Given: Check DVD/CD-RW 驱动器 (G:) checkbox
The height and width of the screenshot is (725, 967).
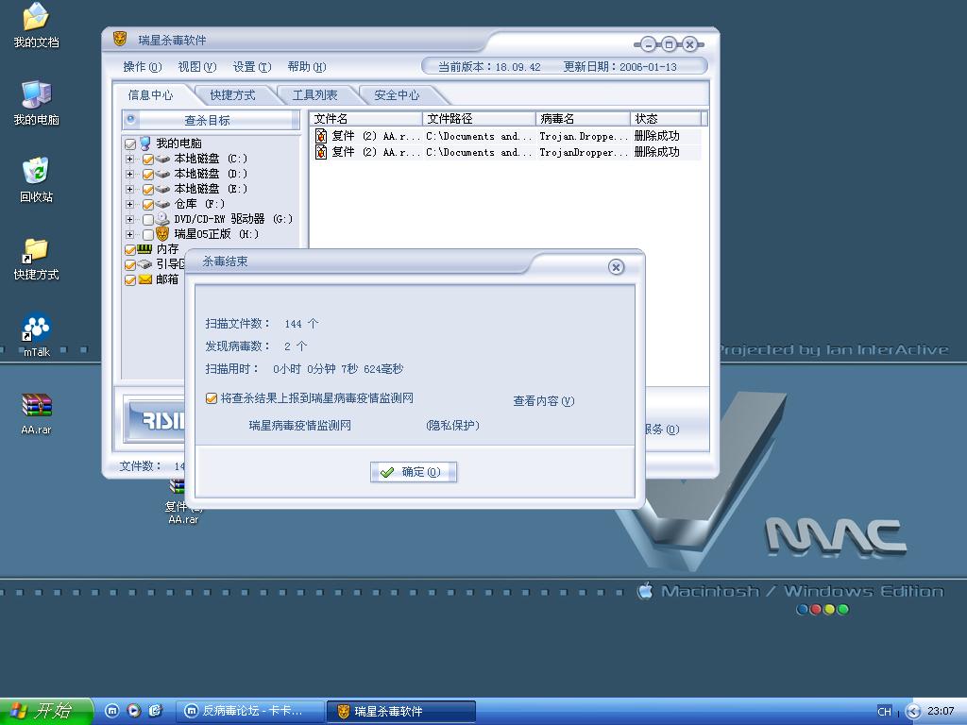Looking at the screenshot, I should click(x=148, y=219).
